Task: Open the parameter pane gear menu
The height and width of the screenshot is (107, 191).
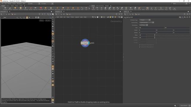Action: pyautogui.click(x=180, y=17)
